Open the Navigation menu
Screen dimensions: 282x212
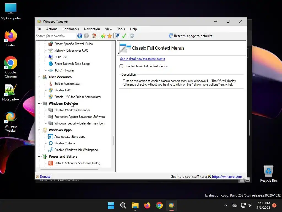pyautogui.click(x=92, y=29)
